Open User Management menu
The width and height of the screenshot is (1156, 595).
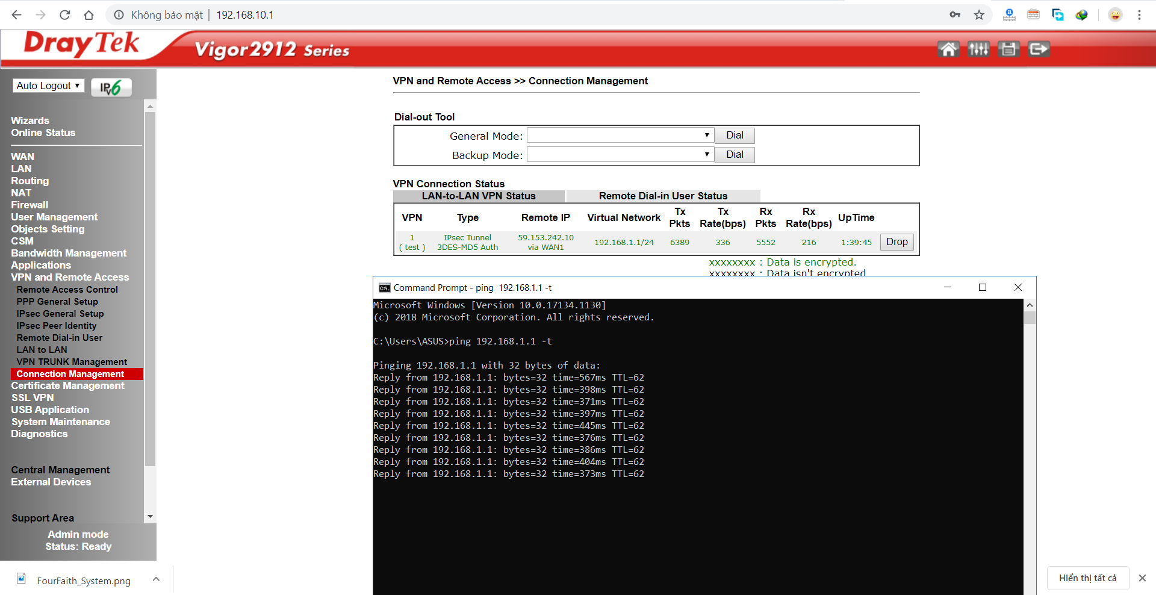54,217
